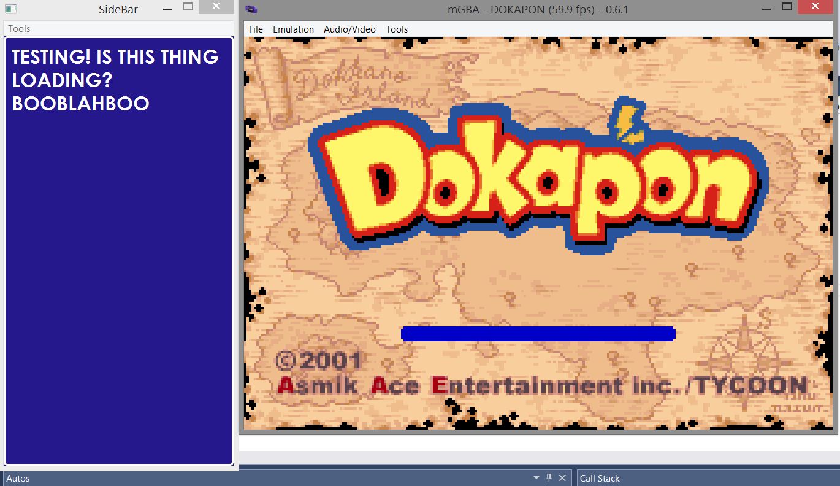Screen dimensions: 840x486
Task: Click the 'TESTING! IS THIS THING LOADING?' text
Action: point(115,68)
